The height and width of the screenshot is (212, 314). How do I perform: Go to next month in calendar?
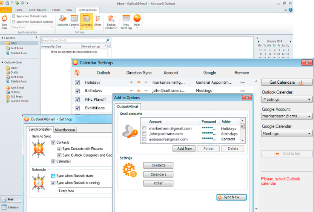pyautogui.click(x=290, y=41)
